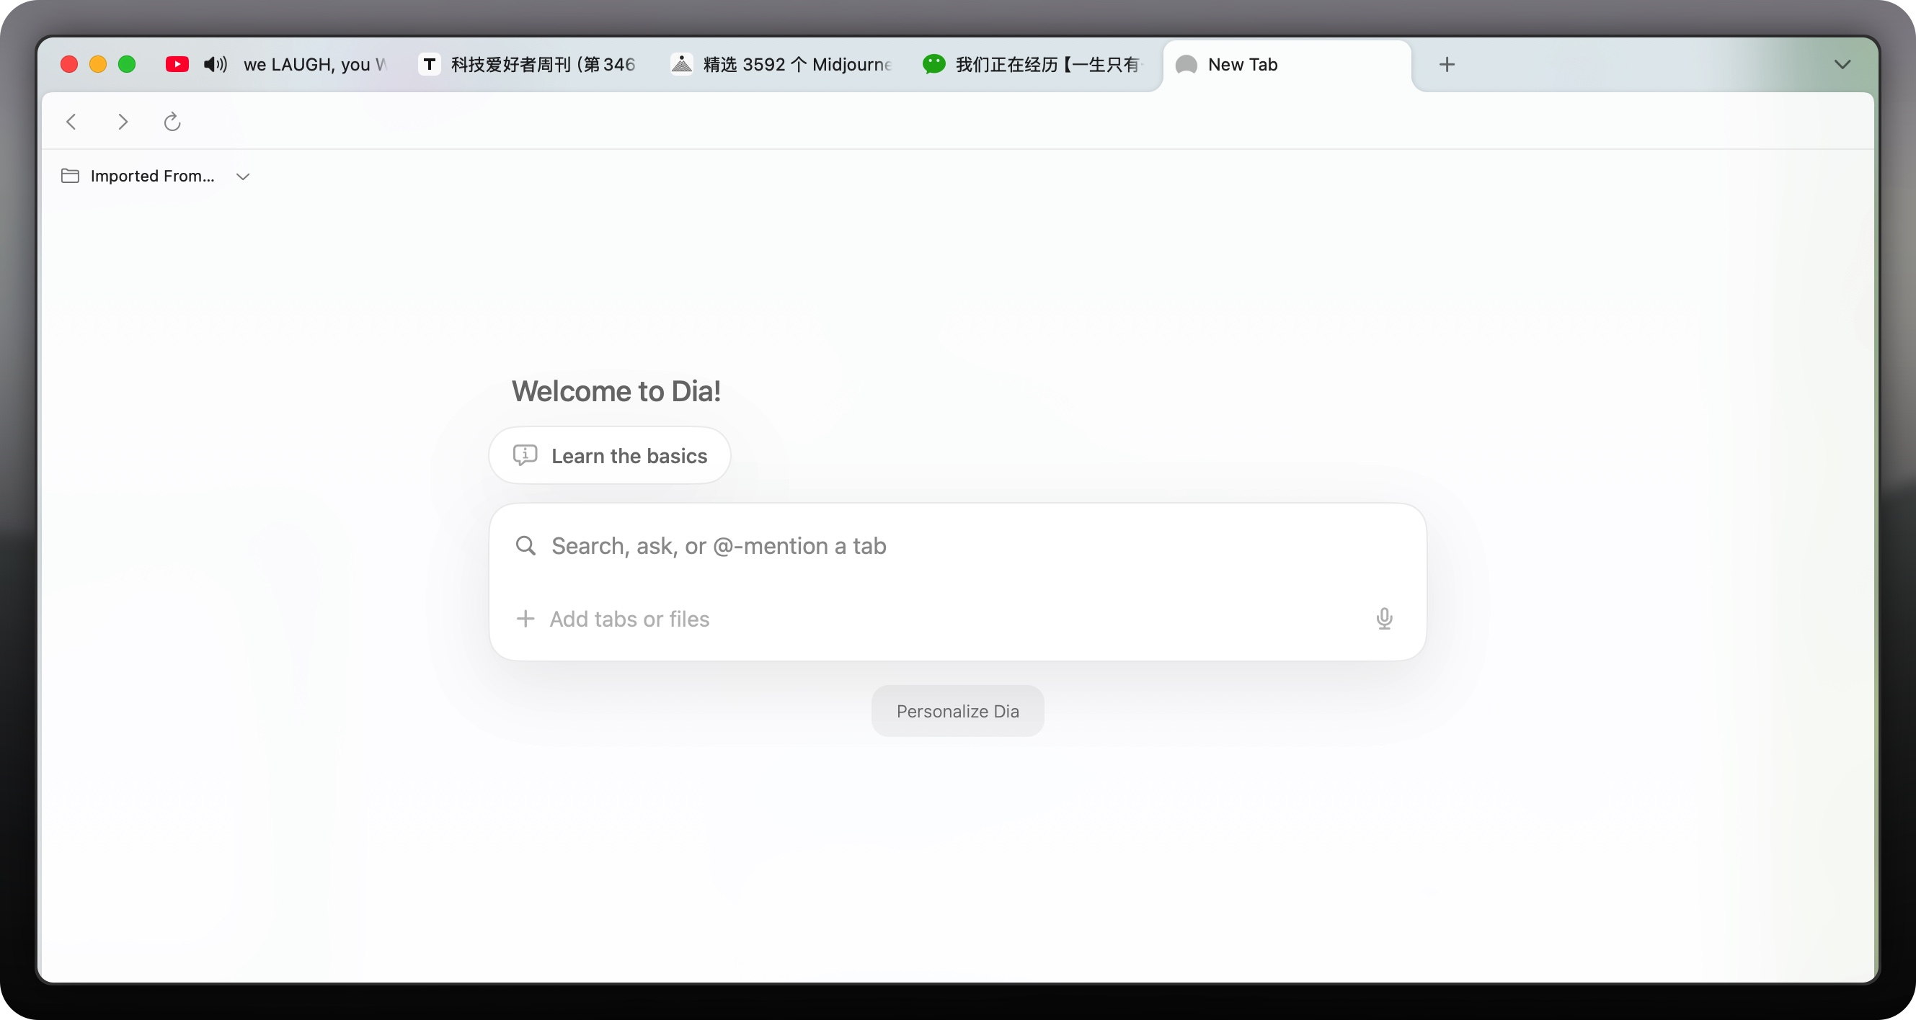The width and height of the screenshot is (1916, 1020).
Task: Expand the Imported From bookmarks dropdown chevron
Action: [x=242, y=177]
